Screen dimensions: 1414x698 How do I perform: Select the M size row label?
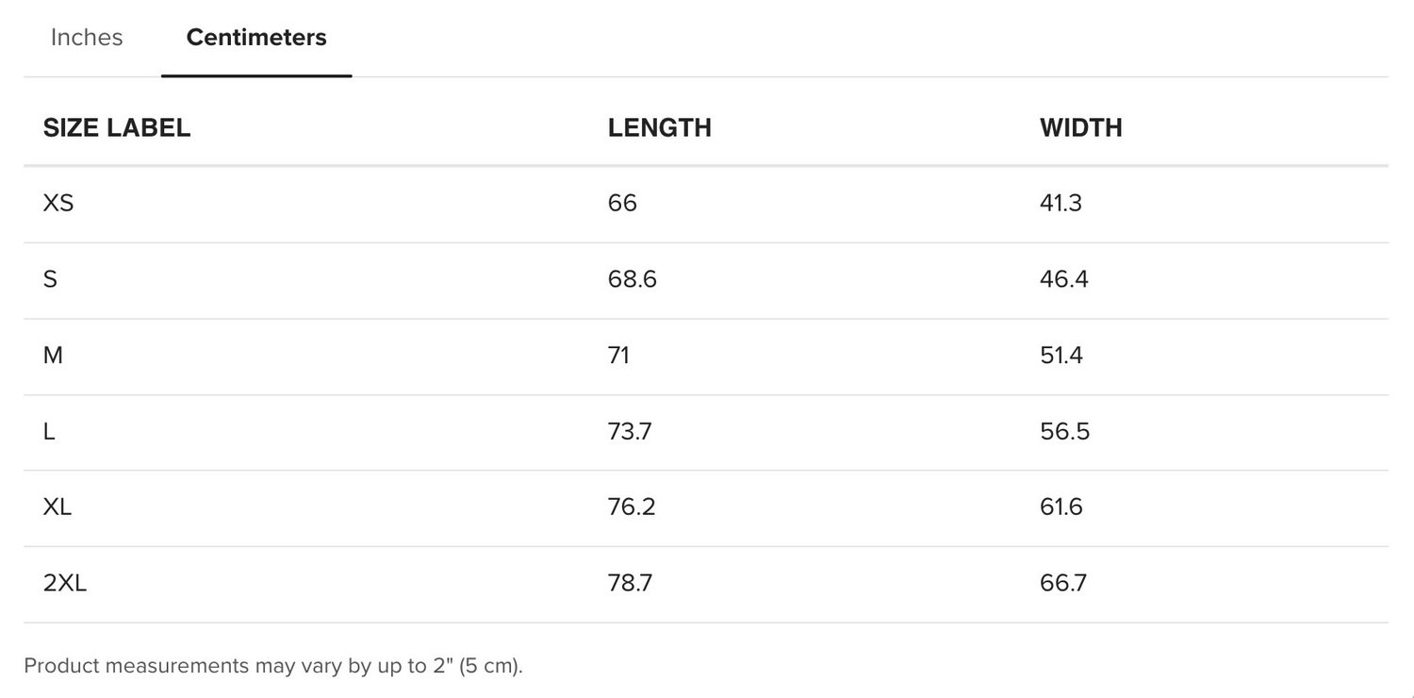pyautogui.click(x=53, y=356)
